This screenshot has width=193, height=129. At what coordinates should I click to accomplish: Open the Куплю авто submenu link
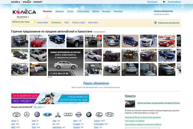tap(93, 22)
